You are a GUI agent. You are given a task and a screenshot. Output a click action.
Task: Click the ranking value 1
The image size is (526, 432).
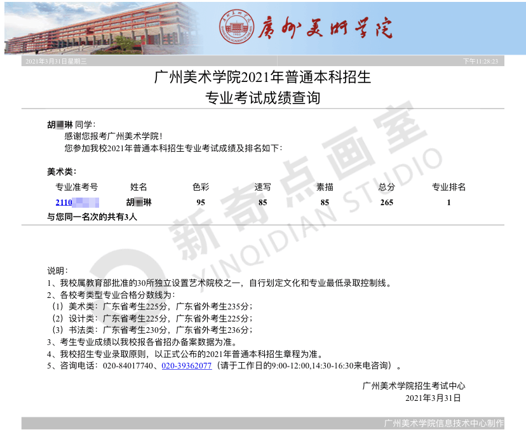[448, 202]
